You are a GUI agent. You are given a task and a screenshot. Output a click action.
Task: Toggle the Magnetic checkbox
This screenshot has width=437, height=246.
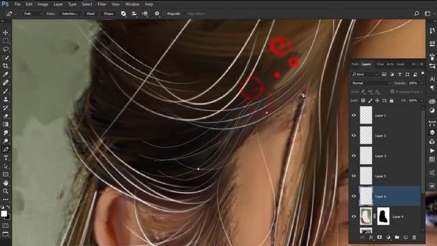[x=164, y=14]
